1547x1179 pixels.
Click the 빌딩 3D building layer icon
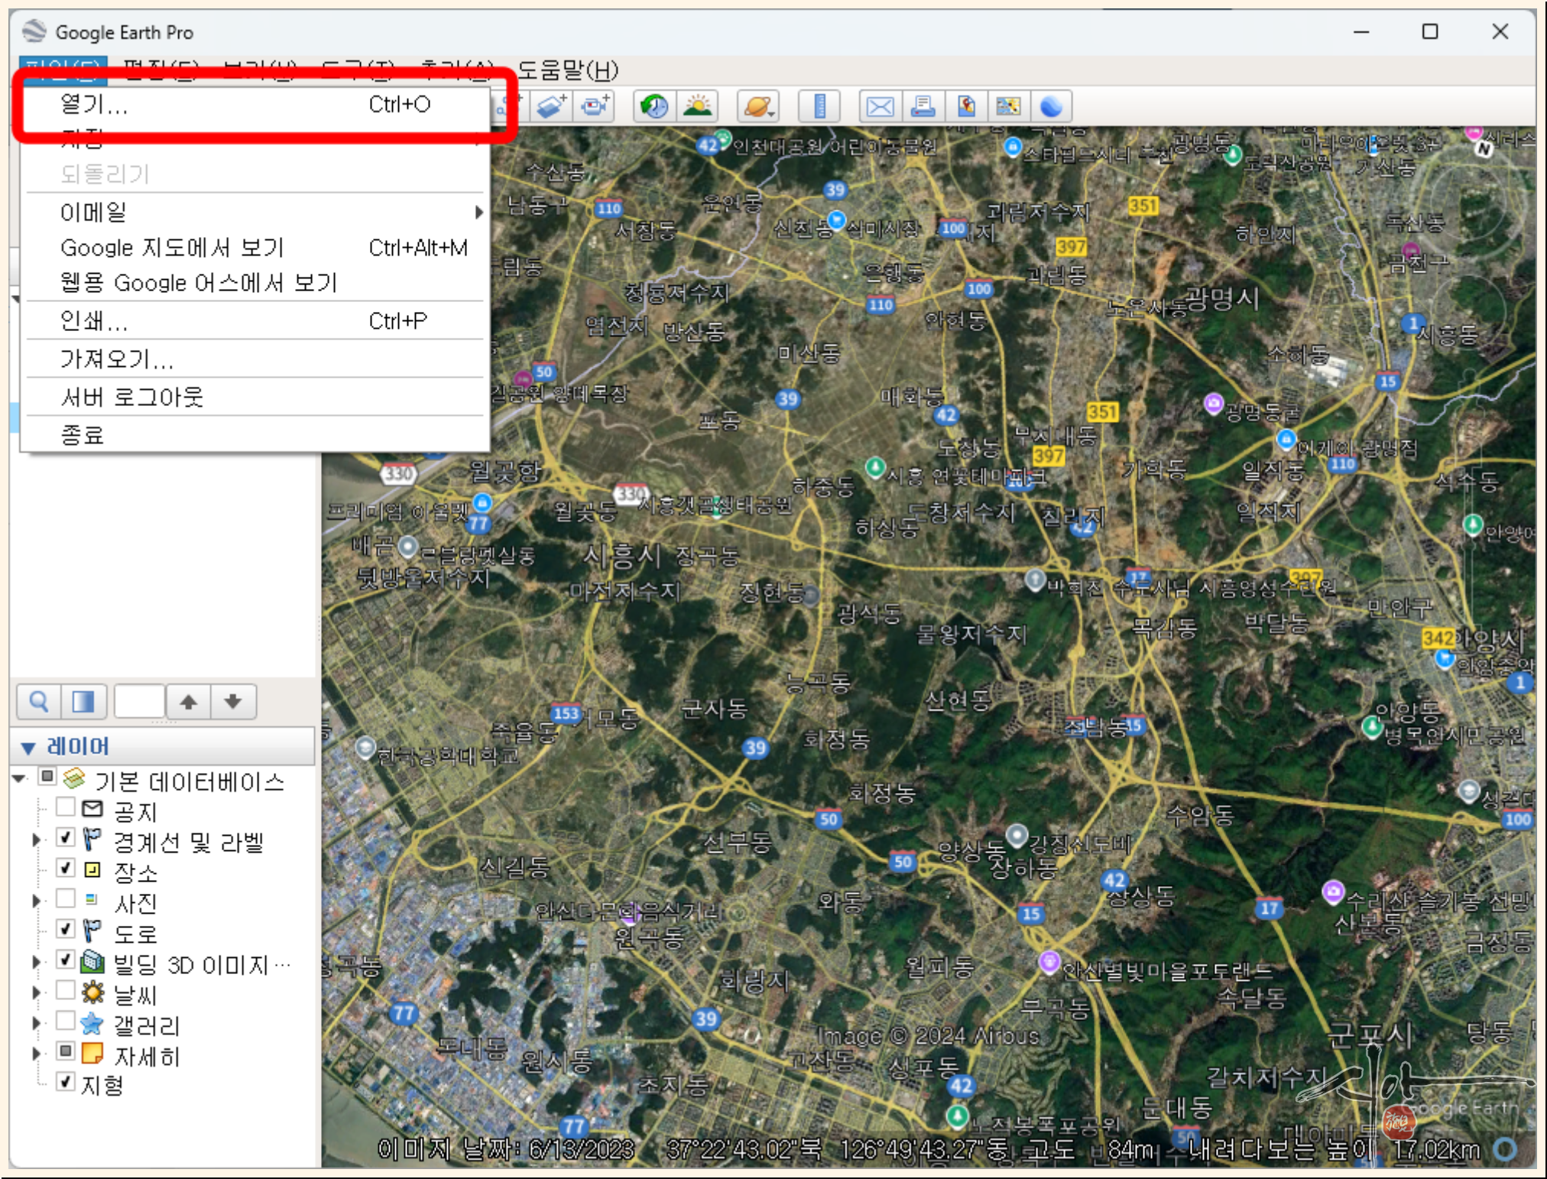(92, 962)
